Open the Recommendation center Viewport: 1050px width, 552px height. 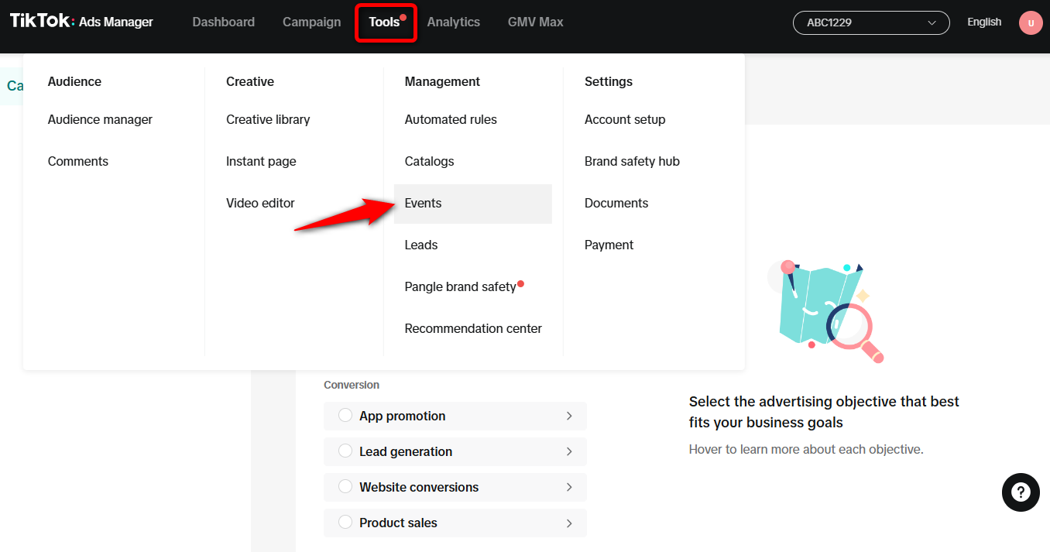click(473, 328)
